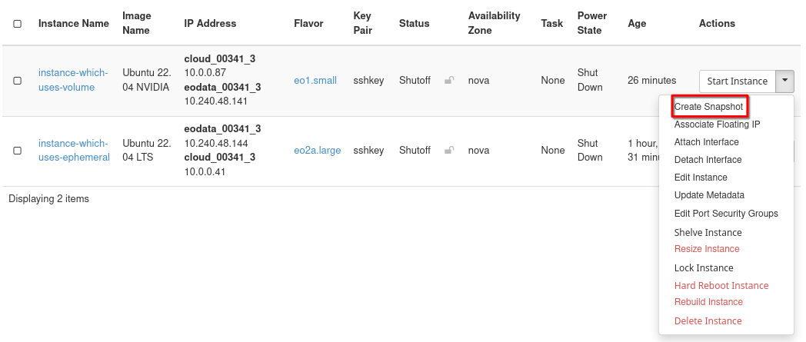Click the eo2a.large flavor link

[317, 151]
